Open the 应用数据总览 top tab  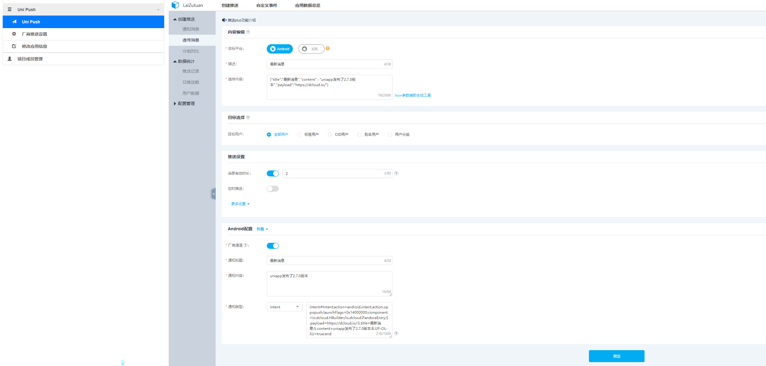click(308, 5)
